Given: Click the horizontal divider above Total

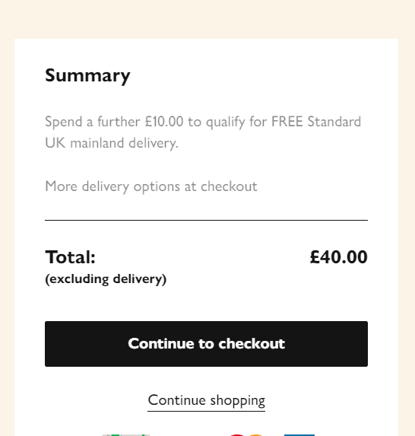Looking at the screenshot, I should [206, 220].
